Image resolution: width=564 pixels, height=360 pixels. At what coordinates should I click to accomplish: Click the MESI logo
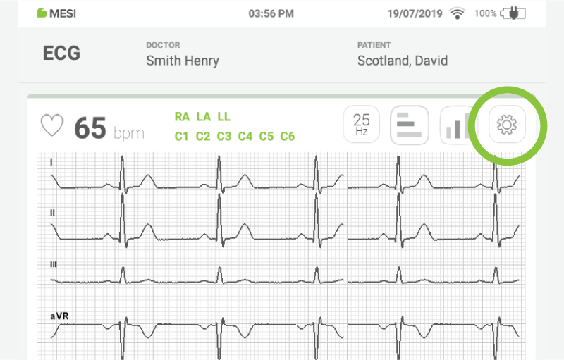click(56, 14)
